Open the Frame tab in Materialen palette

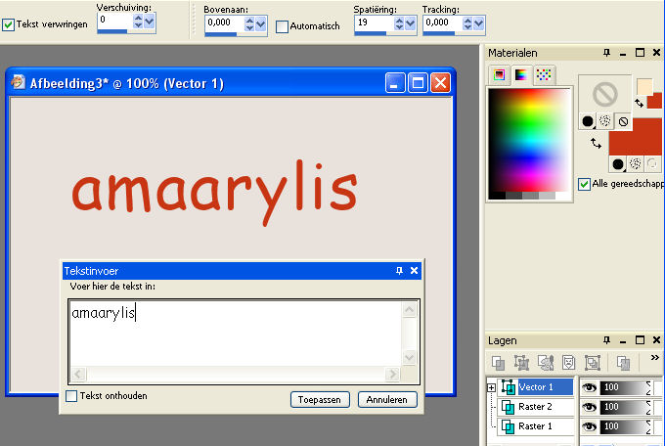click(499, 75)
